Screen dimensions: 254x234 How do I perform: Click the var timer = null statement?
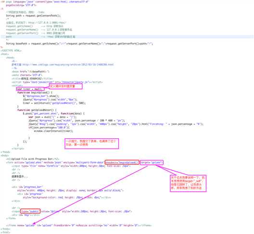tap(30, 89)
